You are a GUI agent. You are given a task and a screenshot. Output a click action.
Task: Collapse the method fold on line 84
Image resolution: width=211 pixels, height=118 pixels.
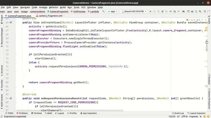(x=15, y=98)
